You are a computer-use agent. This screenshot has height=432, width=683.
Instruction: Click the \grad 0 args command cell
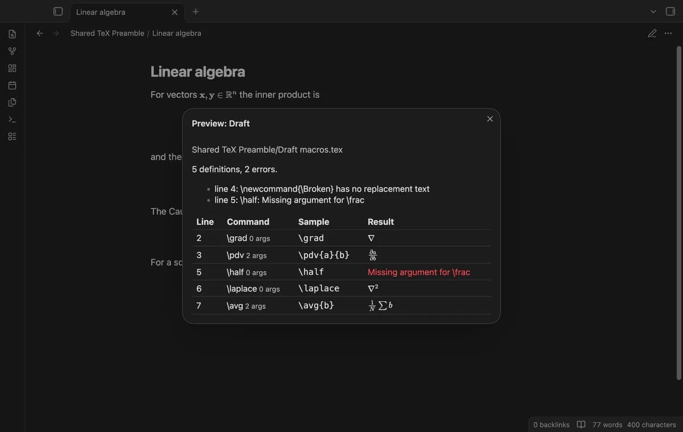click(248, 238)
